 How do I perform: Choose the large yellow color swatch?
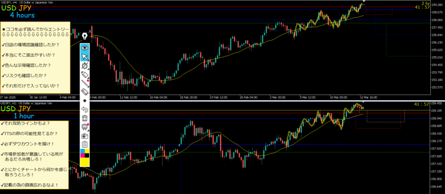click(x=85, y=162)
